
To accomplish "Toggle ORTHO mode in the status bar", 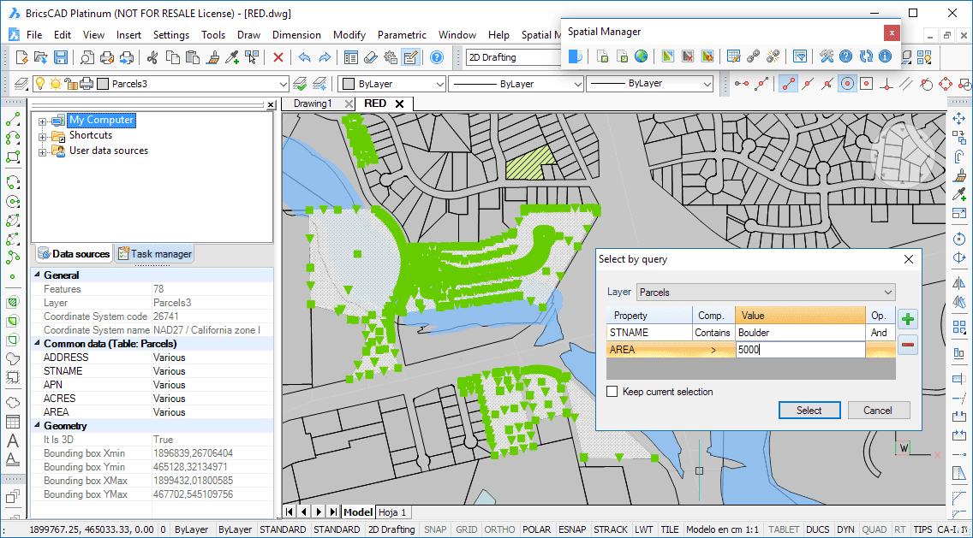I will pos(498,529).
